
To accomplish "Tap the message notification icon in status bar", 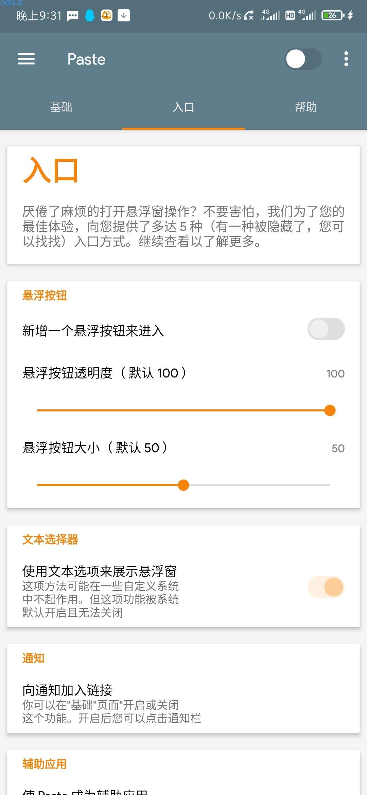I will (x=73, y=16).
